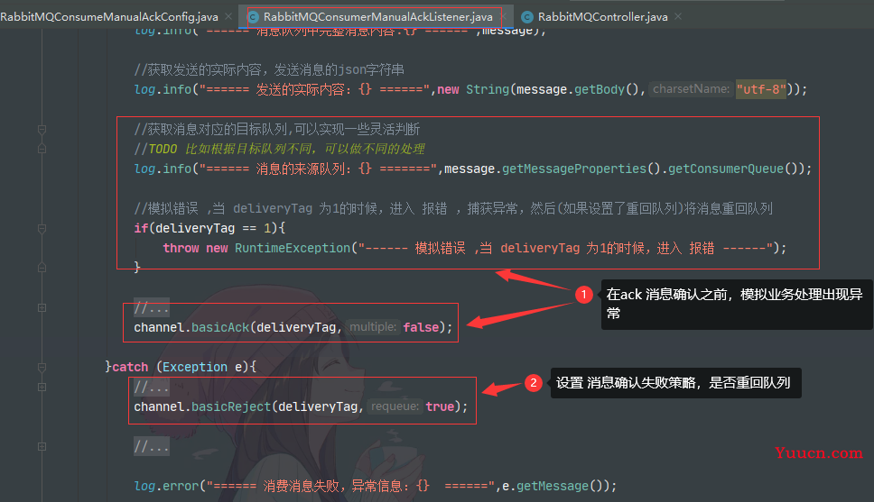Expand folded region above log.error line
874x502 pixels.
pos(42,446)
